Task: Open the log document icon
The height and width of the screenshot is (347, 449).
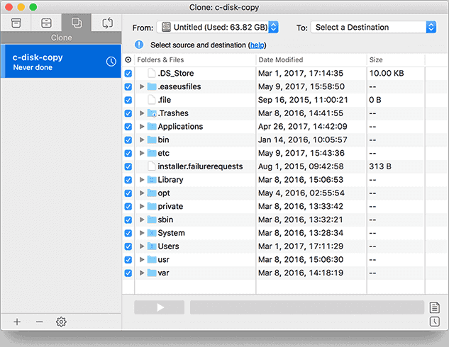Action: [x=435, y=307]
